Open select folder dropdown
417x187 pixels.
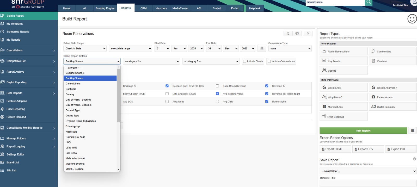(x=368, y=171)
